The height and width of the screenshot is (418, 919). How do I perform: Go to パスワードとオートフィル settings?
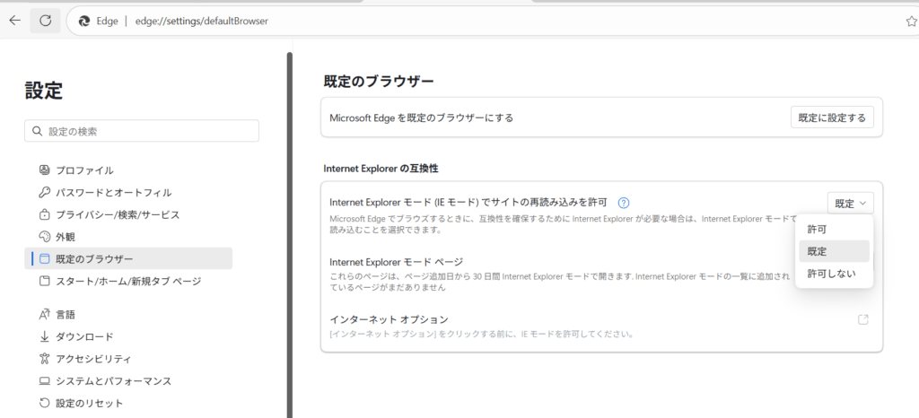tap(113, 192)
